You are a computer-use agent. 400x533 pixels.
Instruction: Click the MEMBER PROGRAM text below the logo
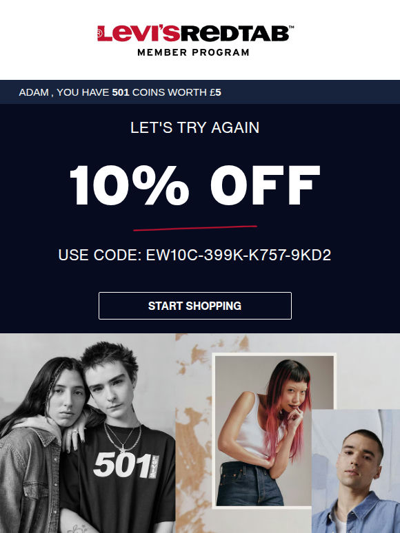[x=193, y=52]
